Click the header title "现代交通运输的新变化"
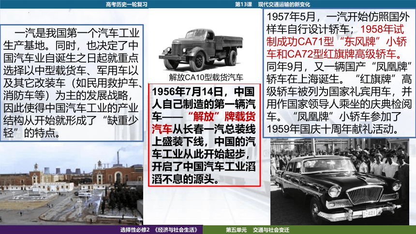This screenshot has height=234, width=416. (x=284, y=4)
